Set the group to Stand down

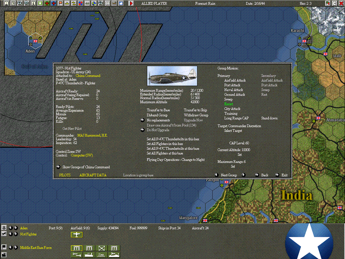(269, 118)
